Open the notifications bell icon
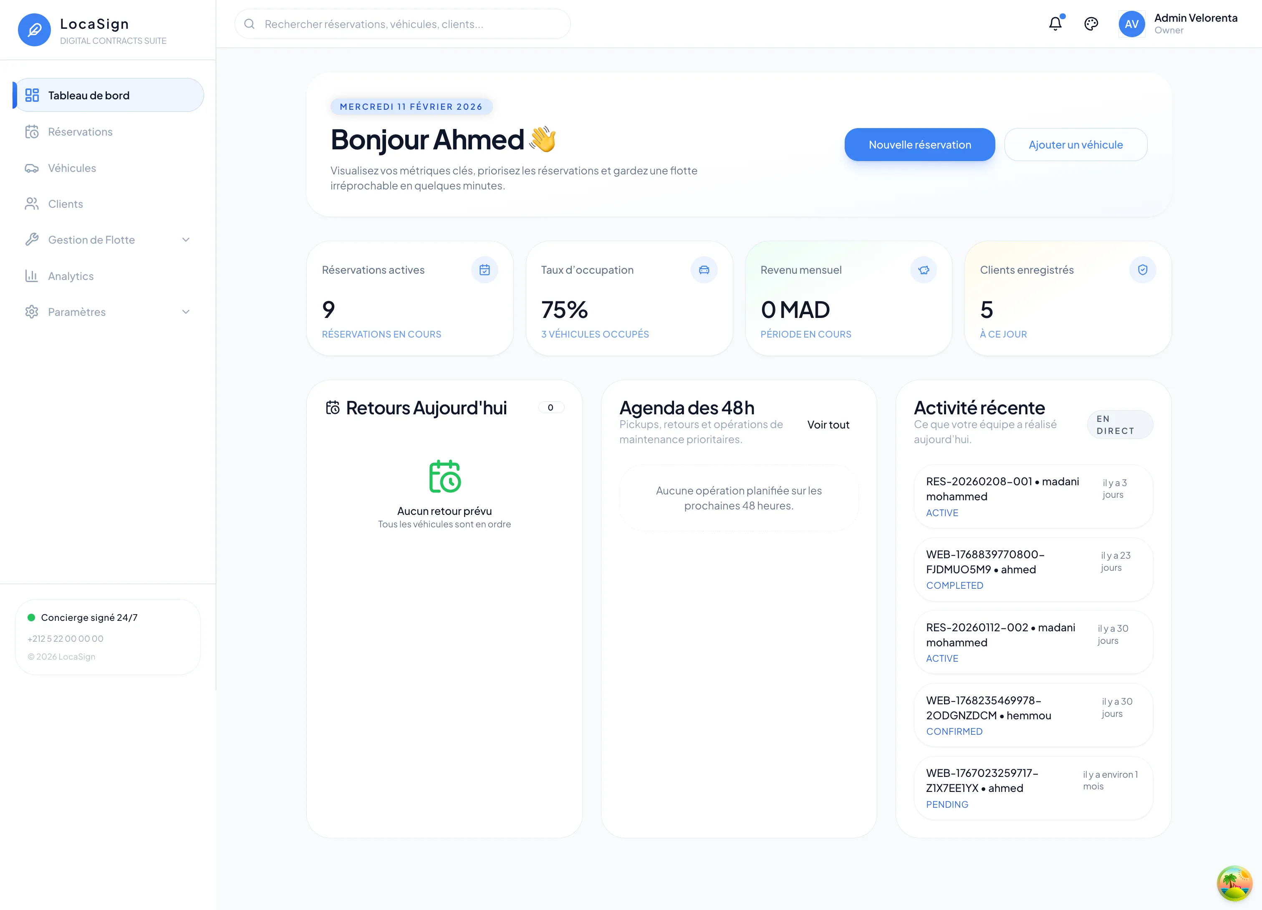The width and height of the screenshot is (1262, 910). click(1055, 24)
